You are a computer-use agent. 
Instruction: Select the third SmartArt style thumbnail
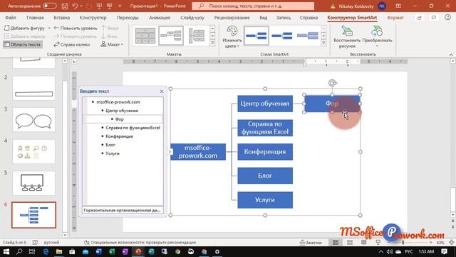[307, 36]
